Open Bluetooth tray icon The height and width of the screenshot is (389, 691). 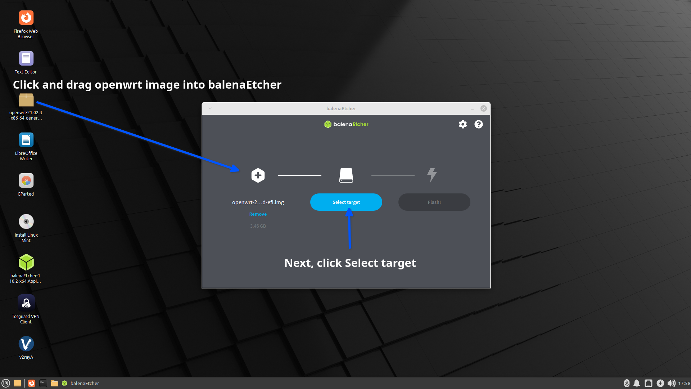point(627,383)
